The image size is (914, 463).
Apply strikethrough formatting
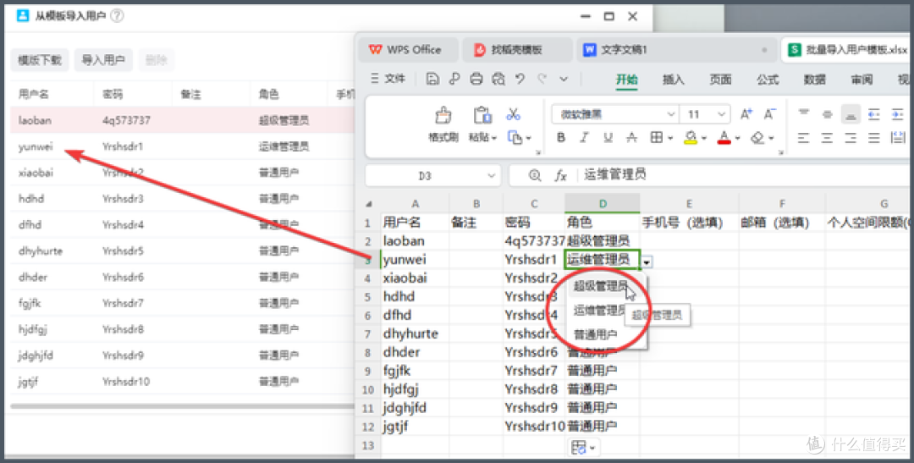click(631, 138)
